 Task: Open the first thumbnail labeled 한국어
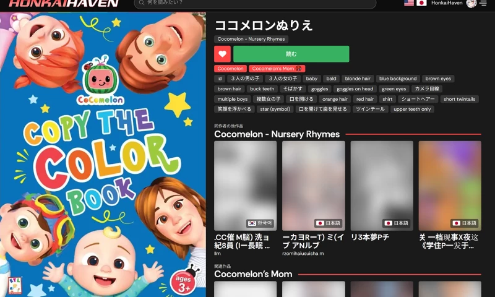coord(245,186)
